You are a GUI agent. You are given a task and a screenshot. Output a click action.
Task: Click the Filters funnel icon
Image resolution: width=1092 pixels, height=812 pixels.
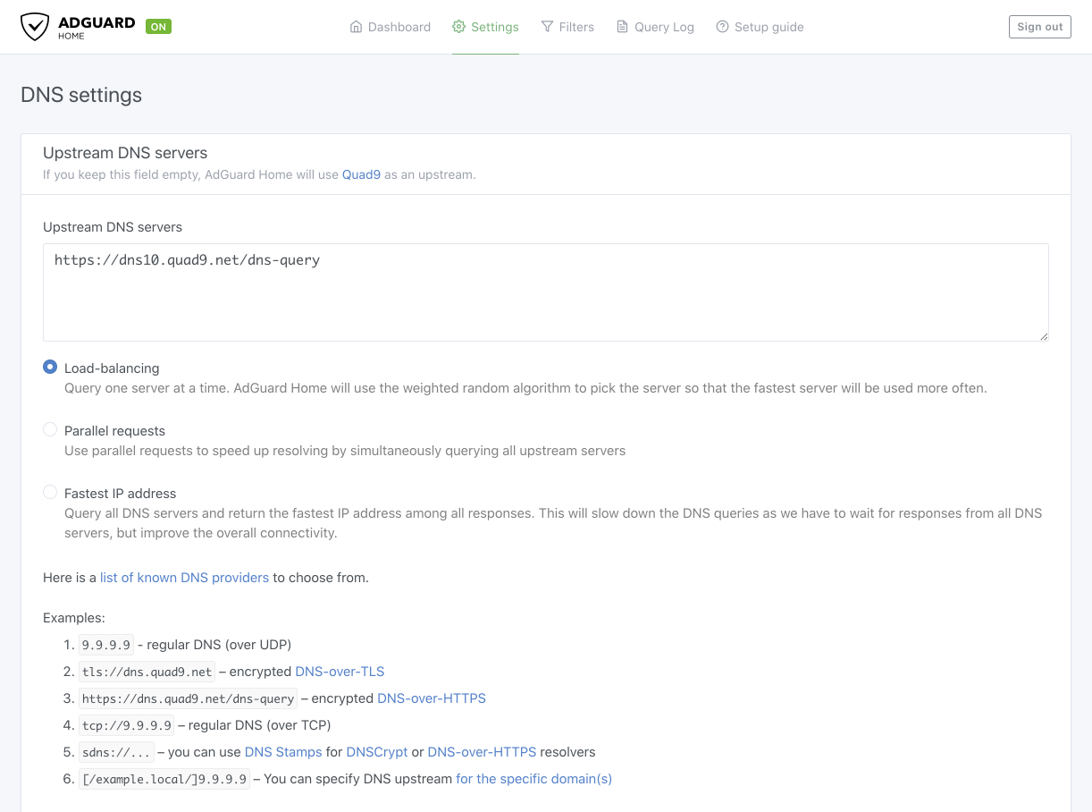coord(547,27)
